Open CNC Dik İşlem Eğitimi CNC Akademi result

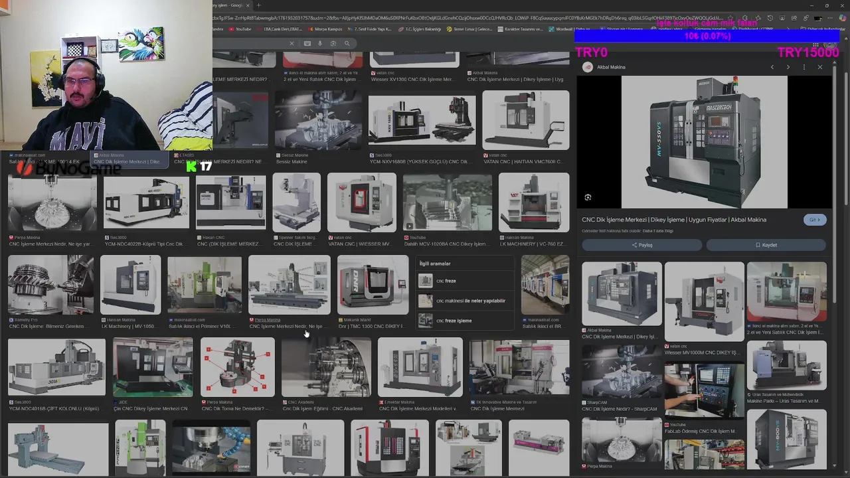coord(325,367)
